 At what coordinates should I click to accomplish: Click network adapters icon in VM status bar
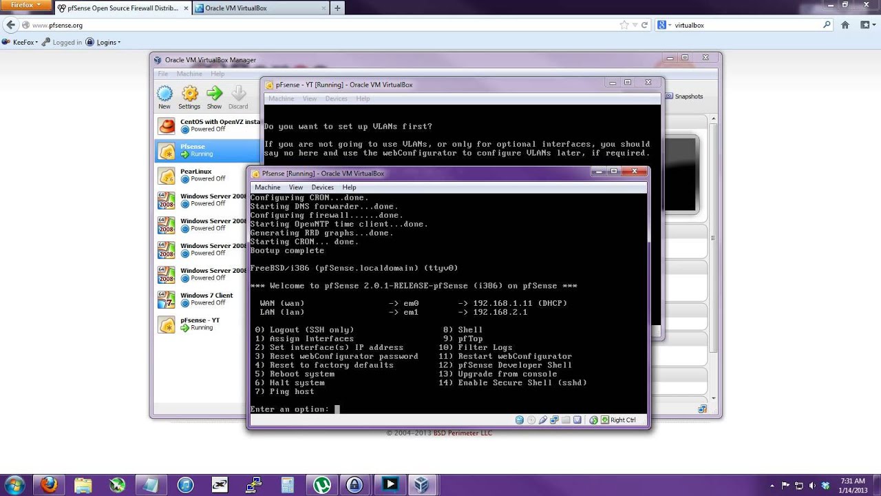[554, 420]
